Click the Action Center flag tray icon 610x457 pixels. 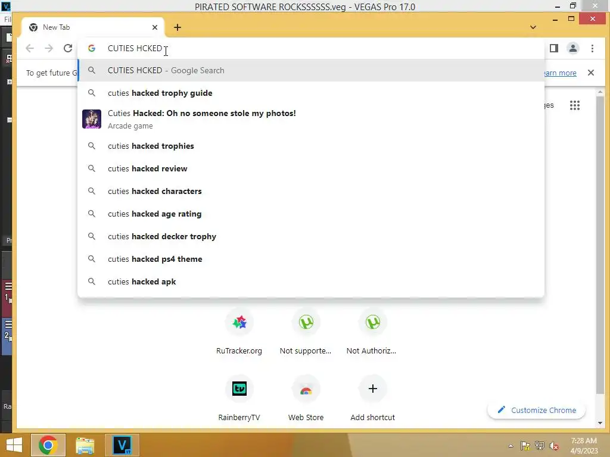tap(525, 446)
